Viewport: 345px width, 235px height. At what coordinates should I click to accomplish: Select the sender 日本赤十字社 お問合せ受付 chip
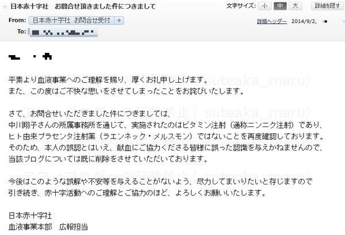(71, 21)
